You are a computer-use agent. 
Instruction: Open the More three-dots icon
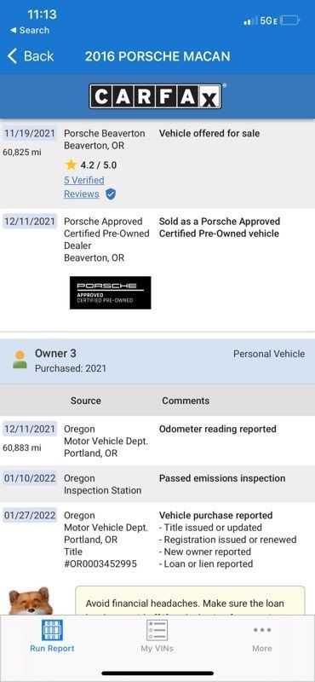[262, 630]
